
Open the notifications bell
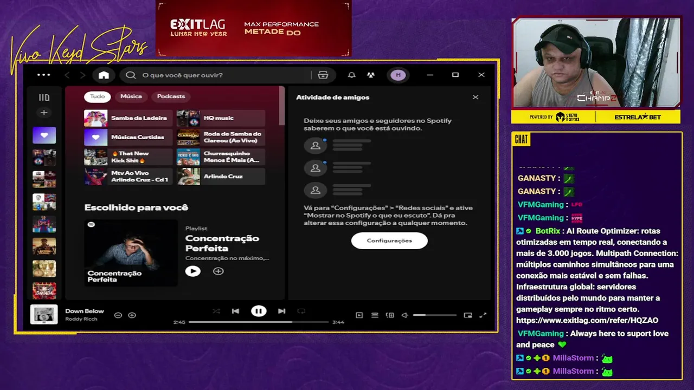[352, 75]
